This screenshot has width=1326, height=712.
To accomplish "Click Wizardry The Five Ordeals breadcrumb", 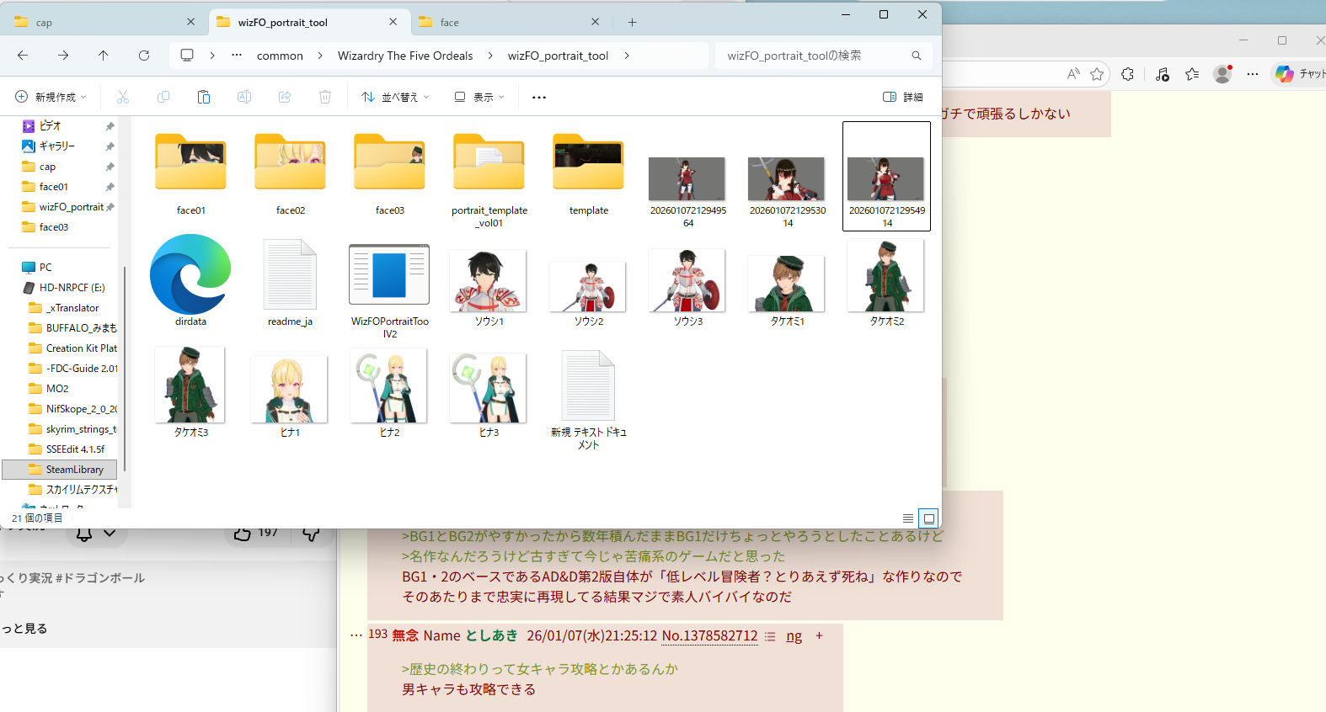I will [x=405, y=56].
